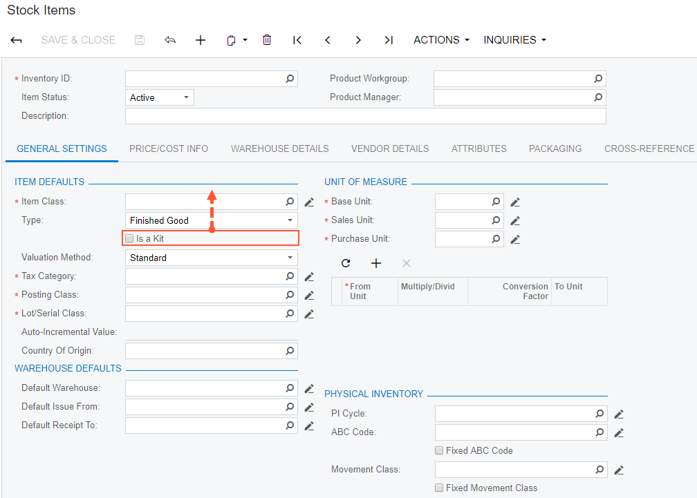
Task: Enable the Is a Kit checkbox
Action: [x=129, y=239]
